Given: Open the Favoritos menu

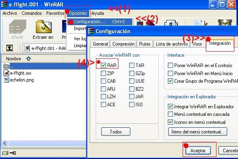Looking at the screenshot, I should pos(55,13).
